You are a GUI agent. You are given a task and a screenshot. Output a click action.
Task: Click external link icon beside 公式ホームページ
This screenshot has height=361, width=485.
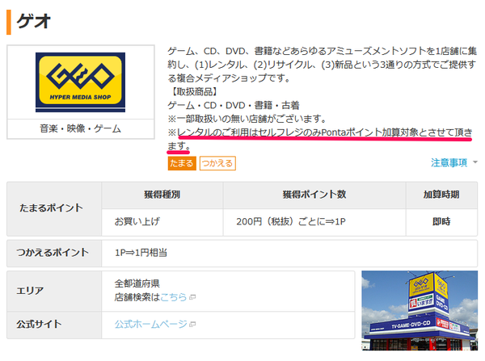point(192,324)
